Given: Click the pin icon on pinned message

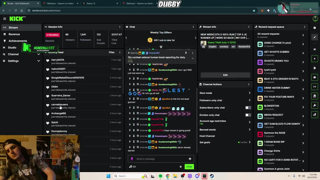Looking at the screenshot, I should (186, 53).
